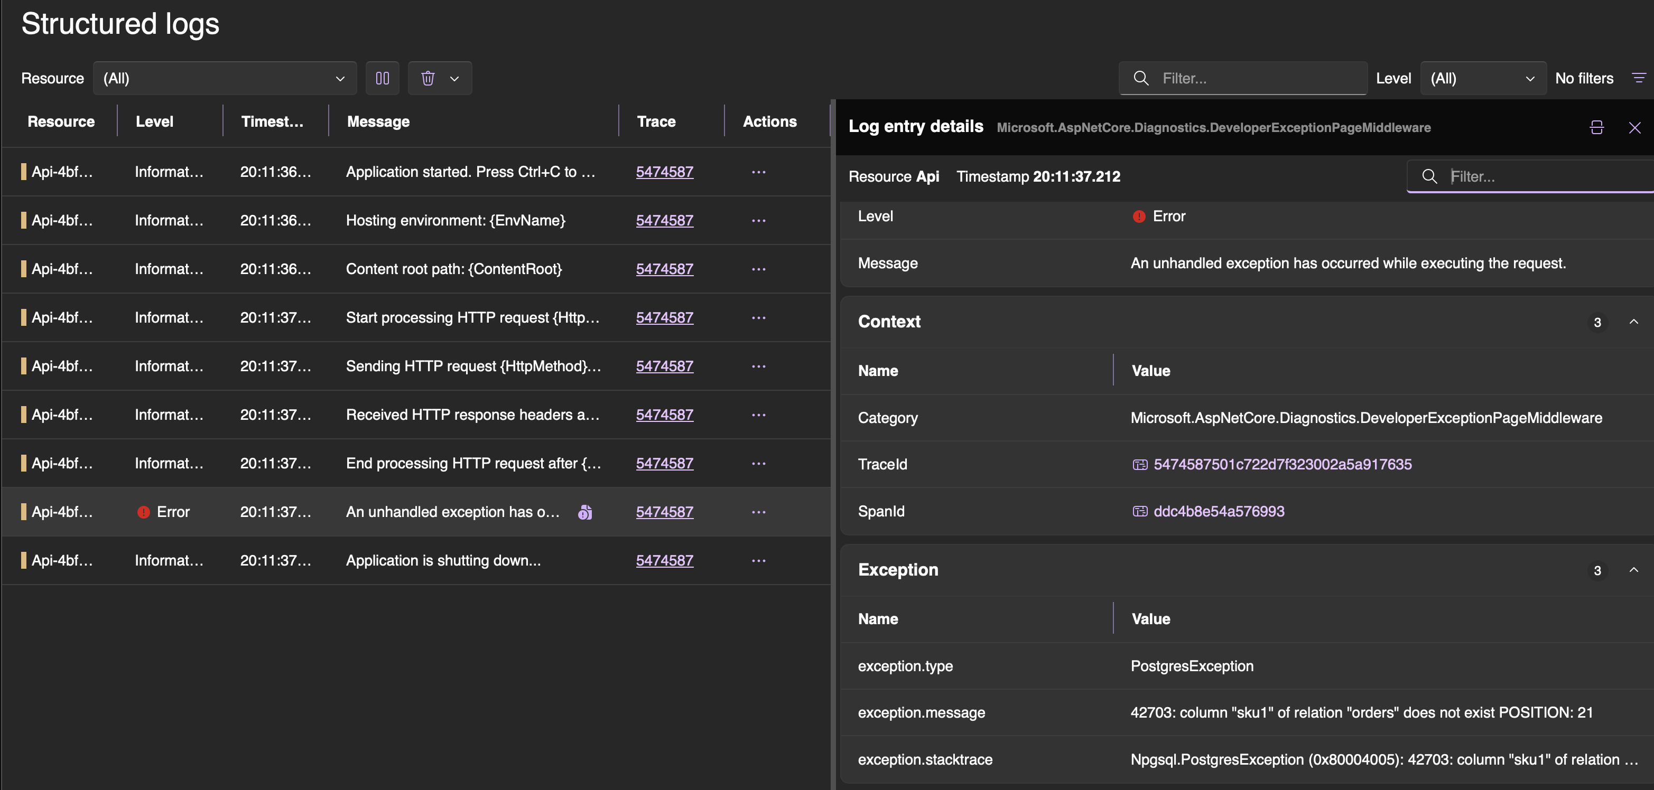Screen dimensions: 1654x790
Task: Open actions menu for 'Application is shutting down' row
Action: click(758, 560)
